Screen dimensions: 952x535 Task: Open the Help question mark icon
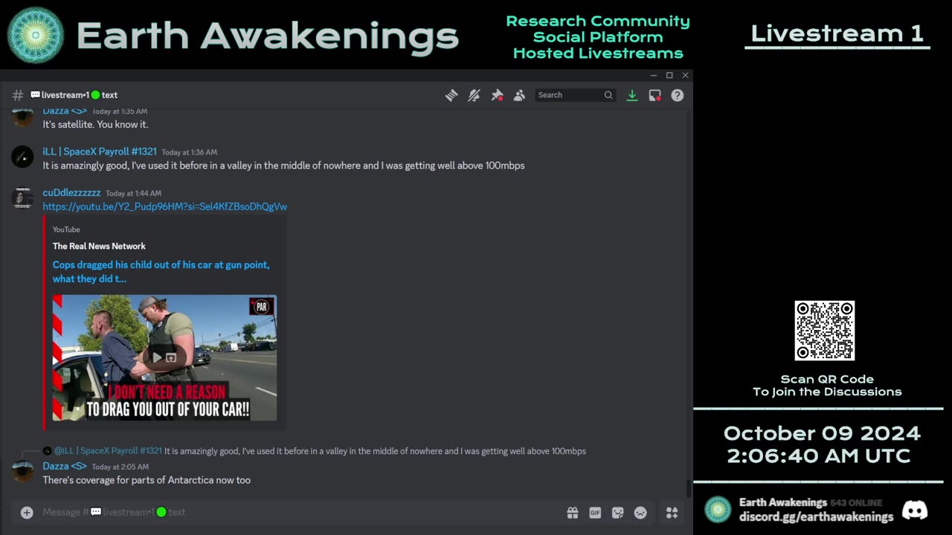pyautogui.click(x=677, y=95)
